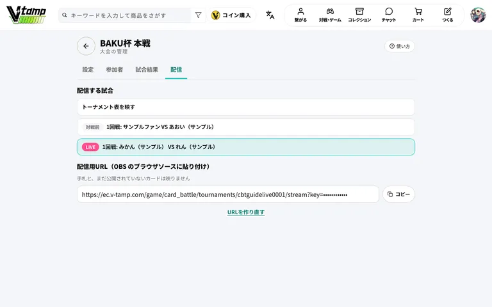The image size is (492, 307).
Task: Open the language translation icon
Action: pos(270,15)
